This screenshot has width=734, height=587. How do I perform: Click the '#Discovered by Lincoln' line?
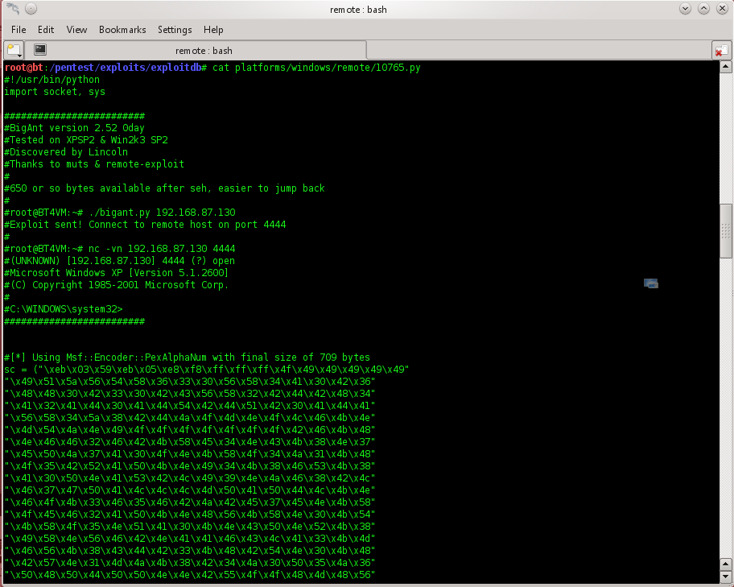[66, 152]
